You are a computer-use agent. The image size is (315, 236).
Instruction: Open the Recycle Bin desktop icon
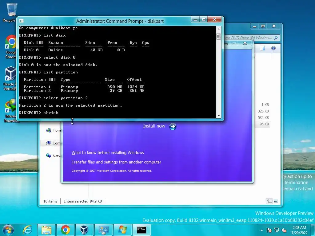(11, 10)
